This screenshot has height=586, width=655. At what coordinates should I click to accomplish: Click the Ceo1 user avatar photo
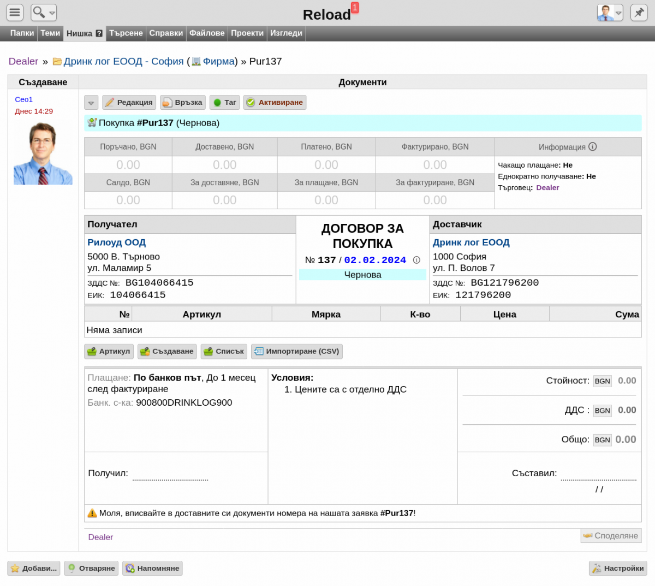[43, 153]
